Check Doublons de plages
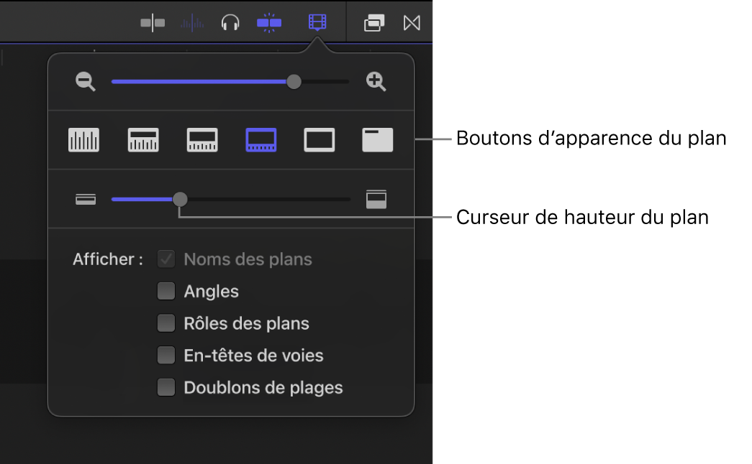This screenshot has width=752, height=464. coord(166,387)
